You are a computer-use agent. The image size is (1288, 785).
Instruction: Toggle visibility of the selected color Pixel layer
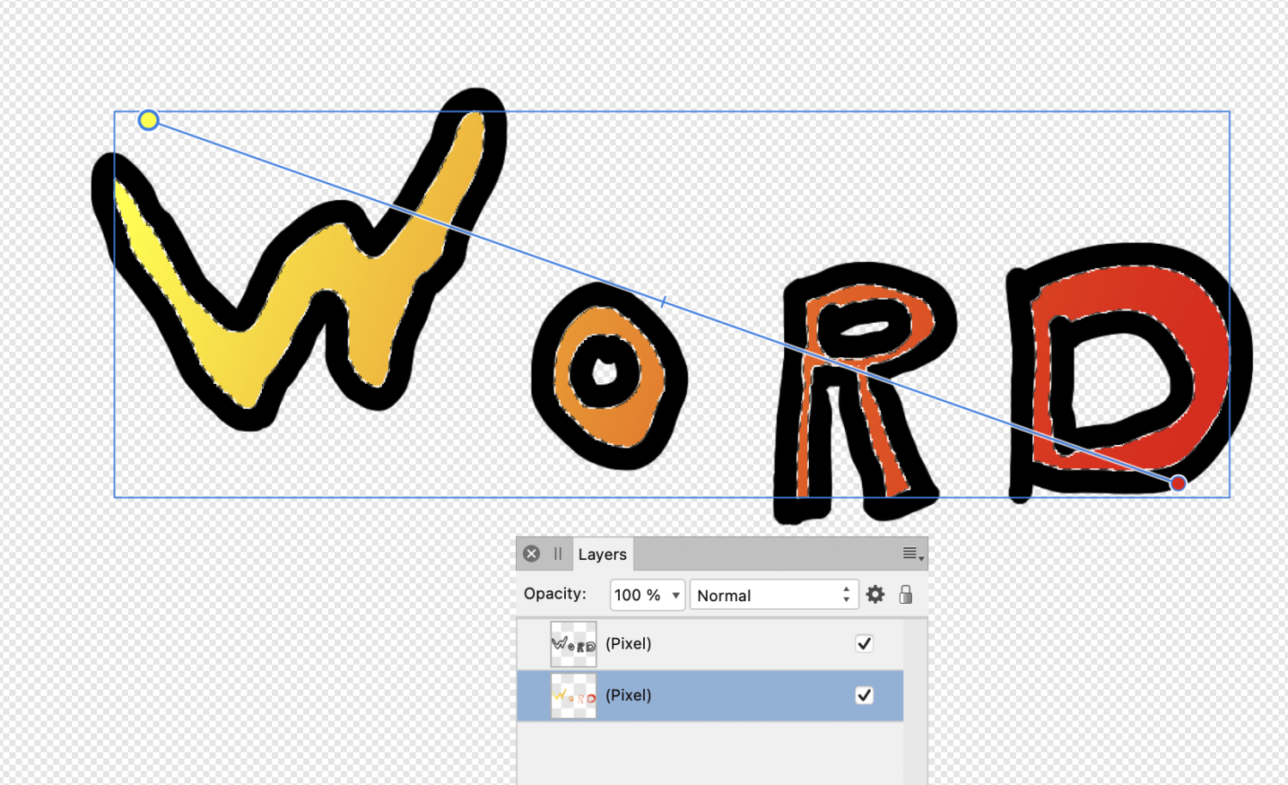pyautogui.click(x=864, y=695)
